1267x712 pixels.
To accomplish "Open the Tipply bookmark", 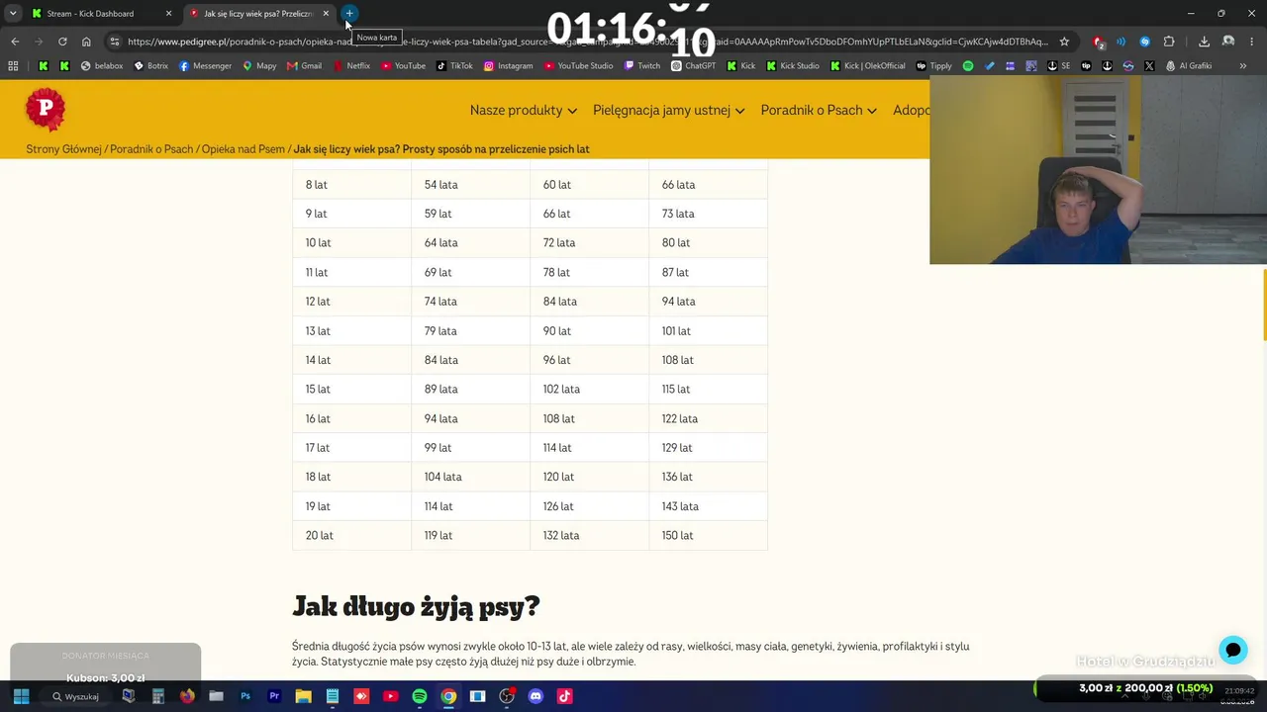I will 934,66.
